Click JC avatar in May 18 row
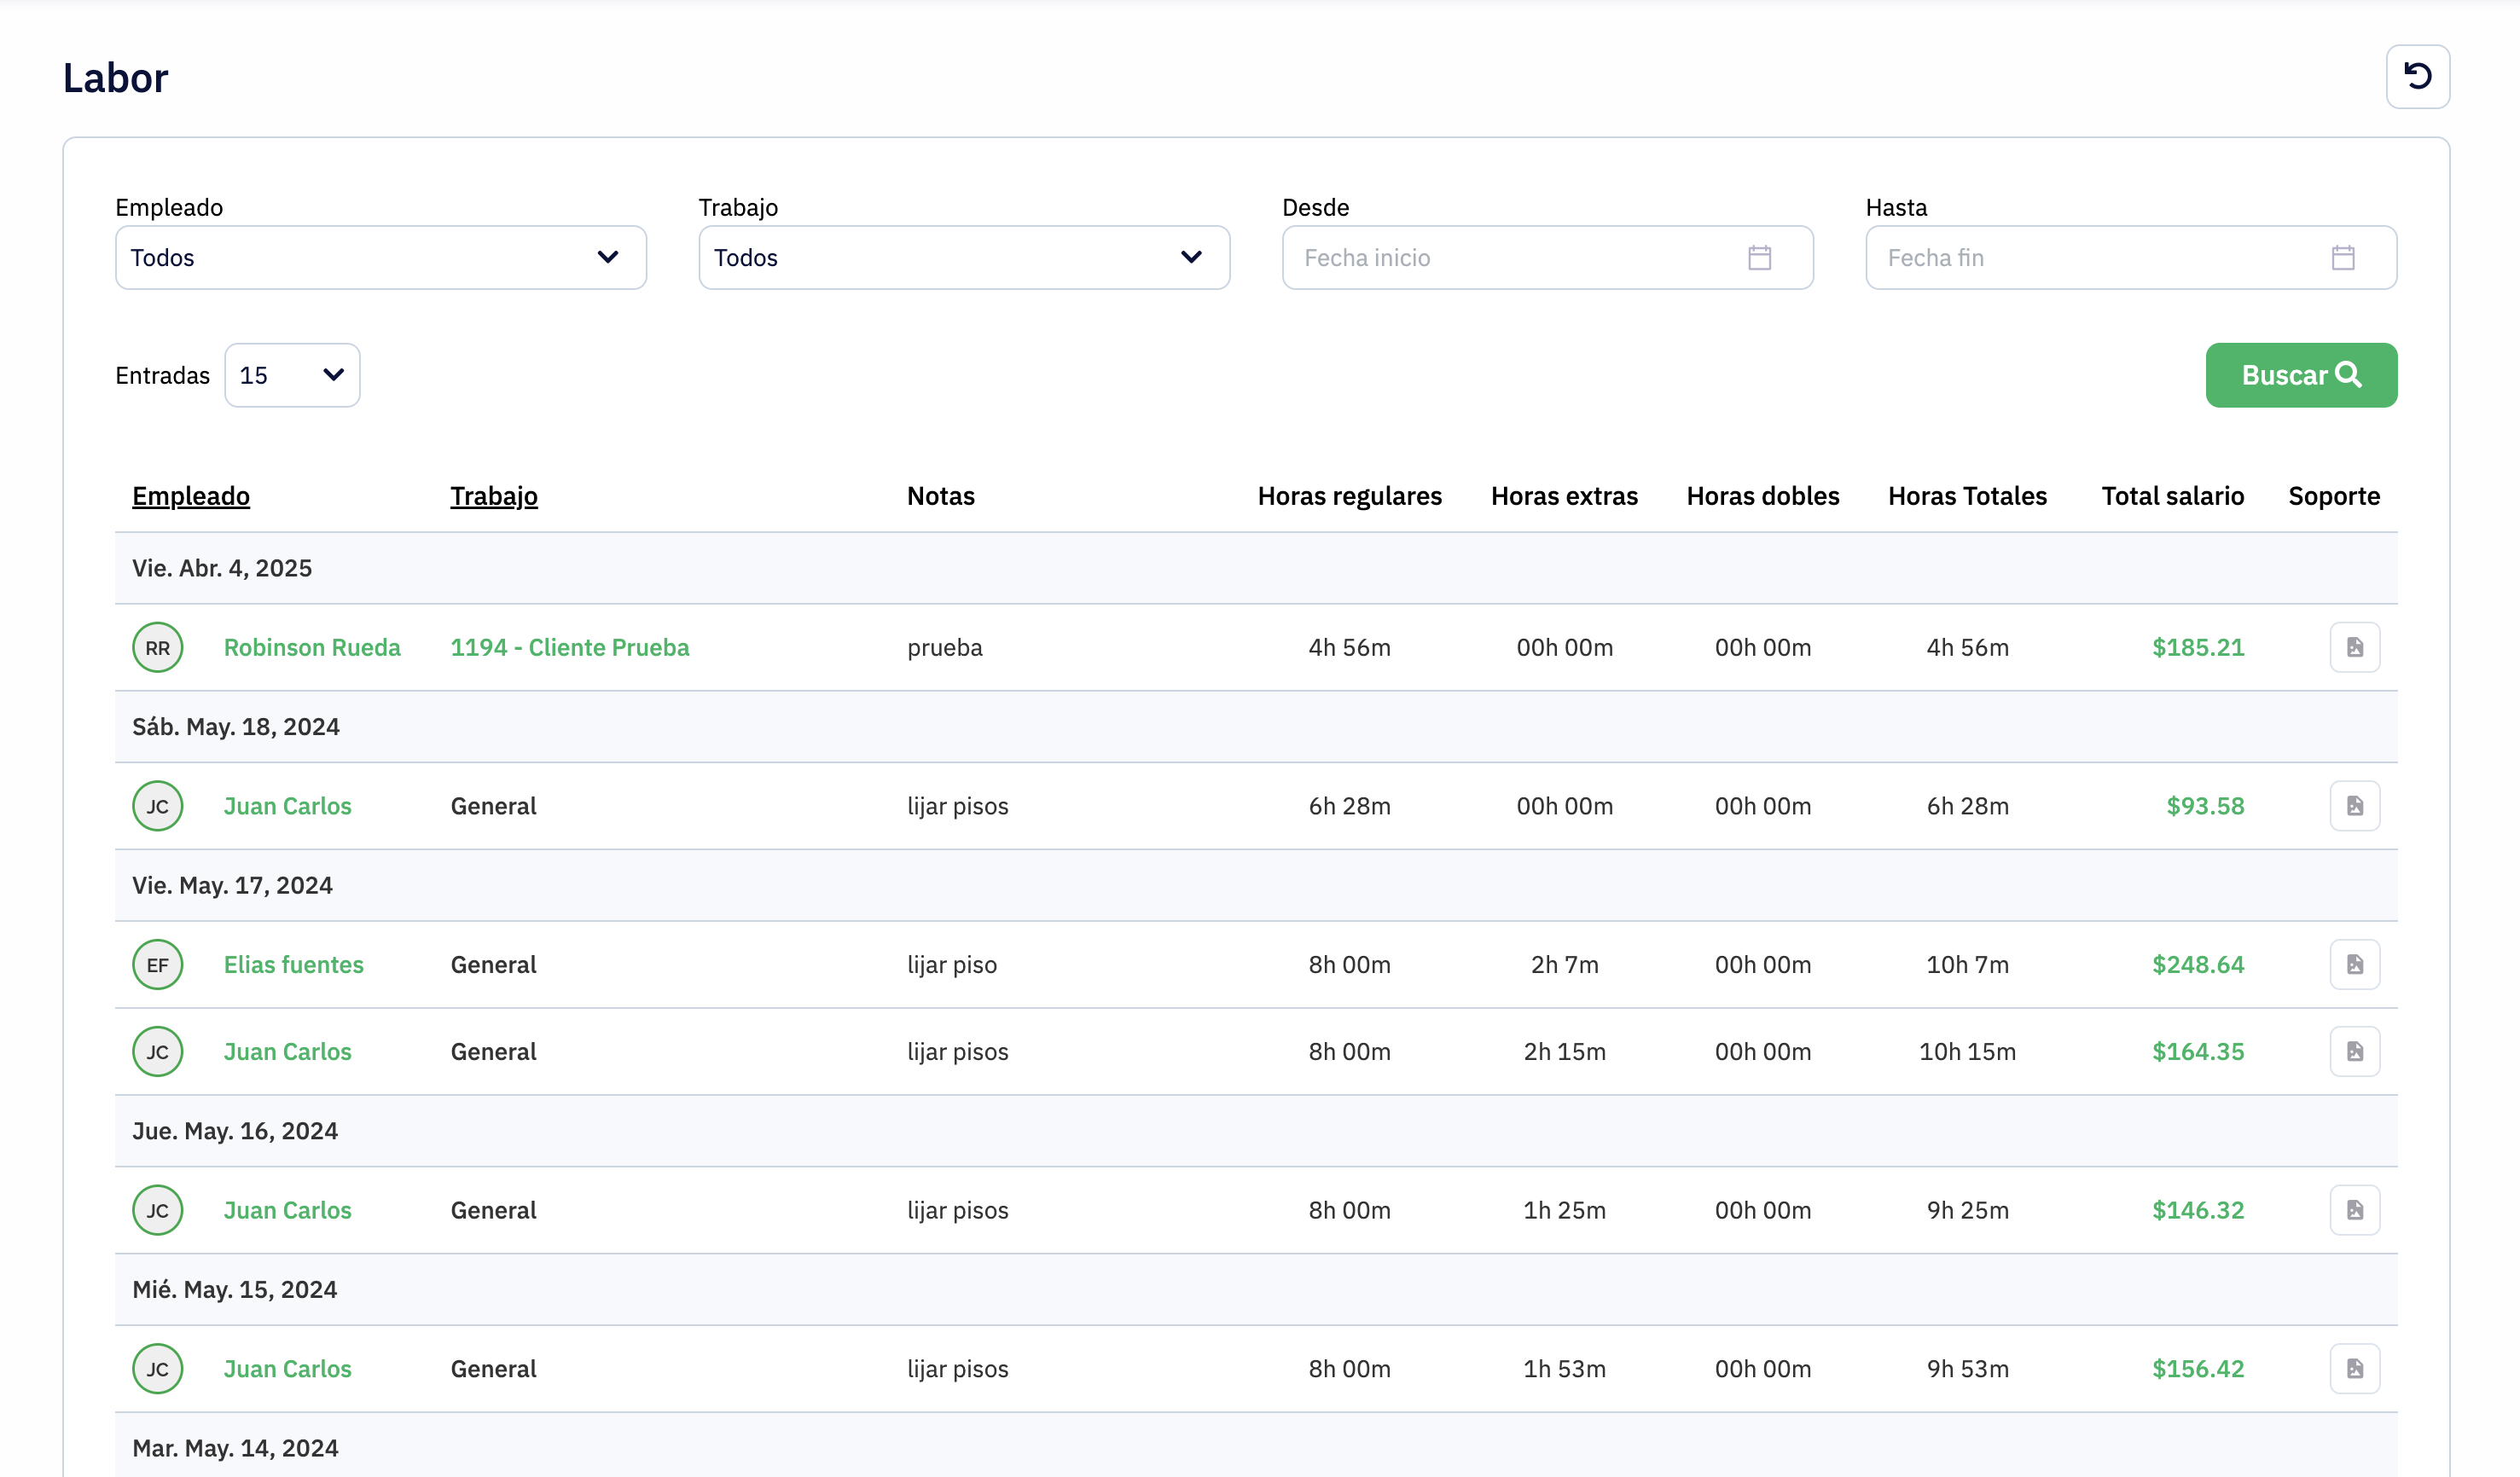This screenshot has width=2520, height=1477. (158, 807)
